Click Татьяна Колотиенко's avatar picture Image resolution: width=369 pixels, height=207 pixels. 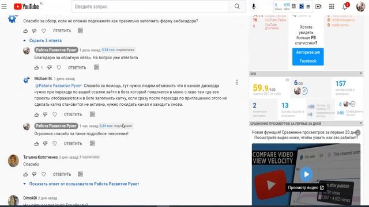coord(13,161)
